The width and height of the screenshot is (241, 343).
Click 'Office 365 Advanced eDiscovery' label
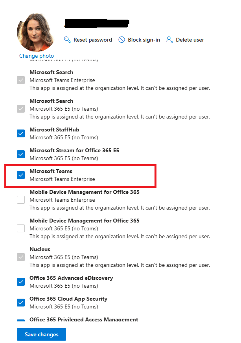(x=71, y=278)
